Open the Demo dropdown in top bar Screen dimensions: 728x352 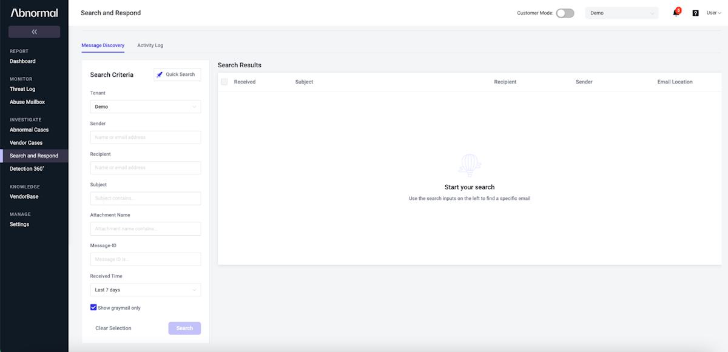tap(622, 13)
